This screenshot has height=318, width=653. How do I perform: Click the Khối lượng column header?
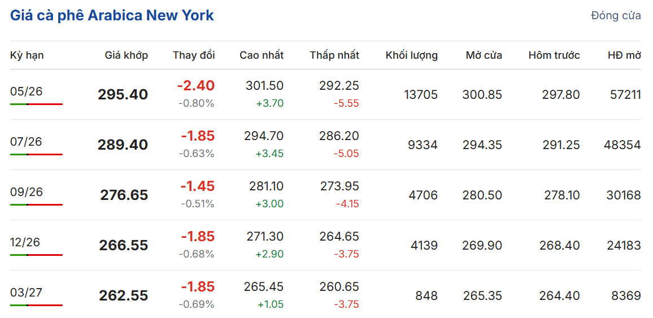tap(412, 55)
